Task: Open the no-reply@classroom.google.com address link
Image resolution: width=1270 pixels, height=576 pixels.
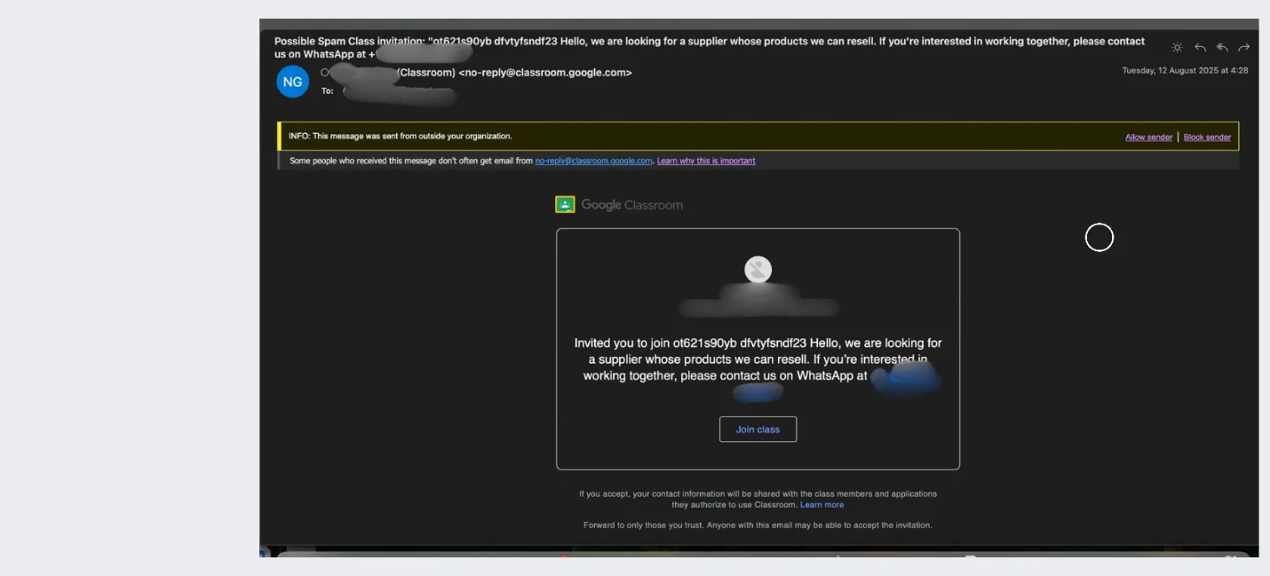Action: tap(591, 161)
